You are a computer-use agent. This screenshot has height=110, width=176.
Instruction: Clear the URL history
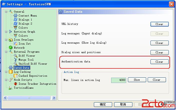tap(159, 24)
